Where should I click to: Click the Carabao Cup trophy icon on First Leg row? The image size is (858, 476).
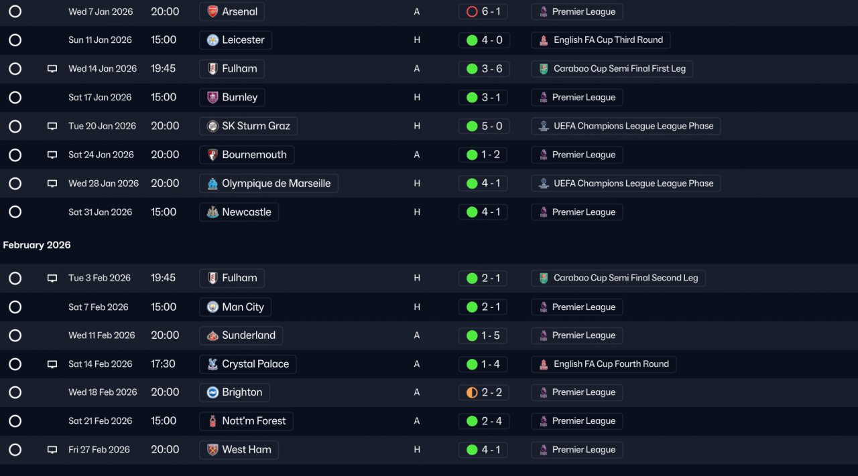click(544, 69)
